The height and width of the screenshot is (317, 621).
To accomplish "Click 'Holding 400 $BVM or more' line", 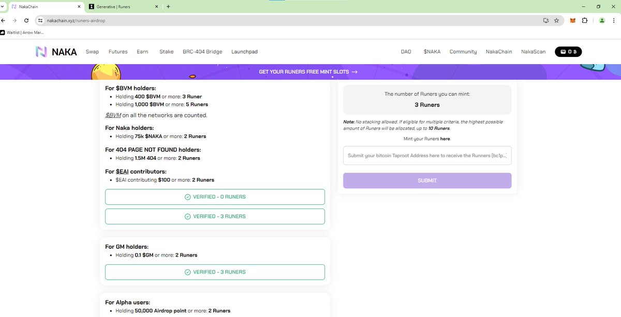I will pos(159,97).
